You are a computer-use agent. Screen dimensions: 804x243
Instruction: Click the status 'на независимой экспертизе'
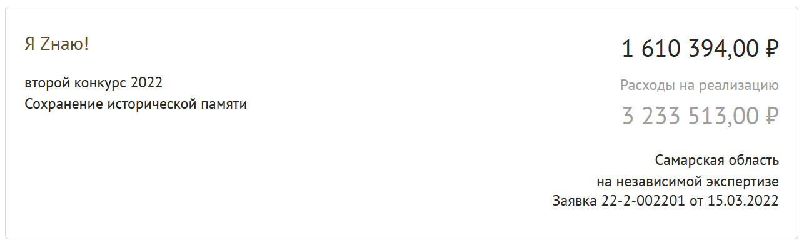(x=688, y=181)
